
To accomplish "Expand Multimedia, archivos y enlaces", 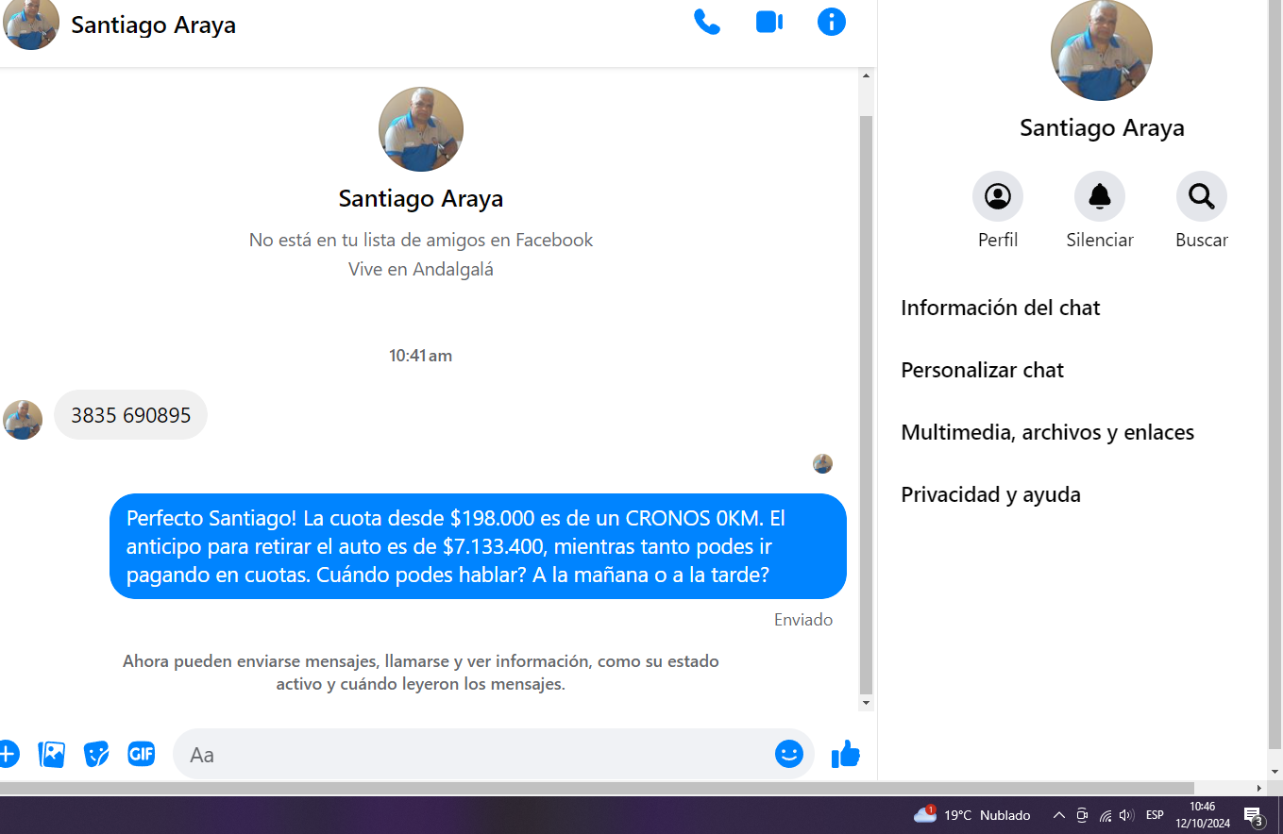I will point(1047,432).
